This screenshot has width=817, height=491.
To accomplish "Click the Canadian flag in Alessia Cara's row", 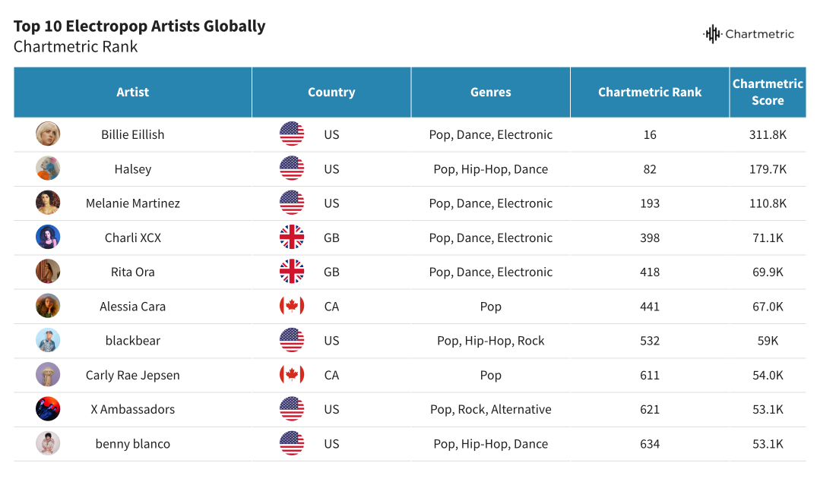I will click(292, 307).
